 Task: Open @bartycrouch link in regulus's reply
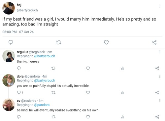point(45,56)
